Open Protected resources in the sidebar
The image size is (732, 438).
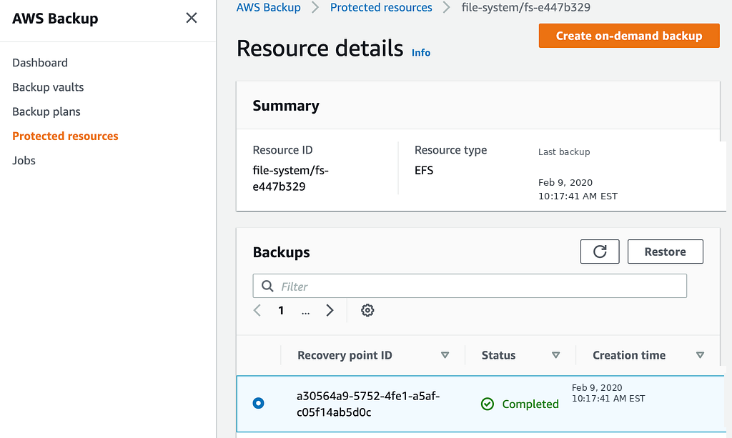[x=65, y=136]
